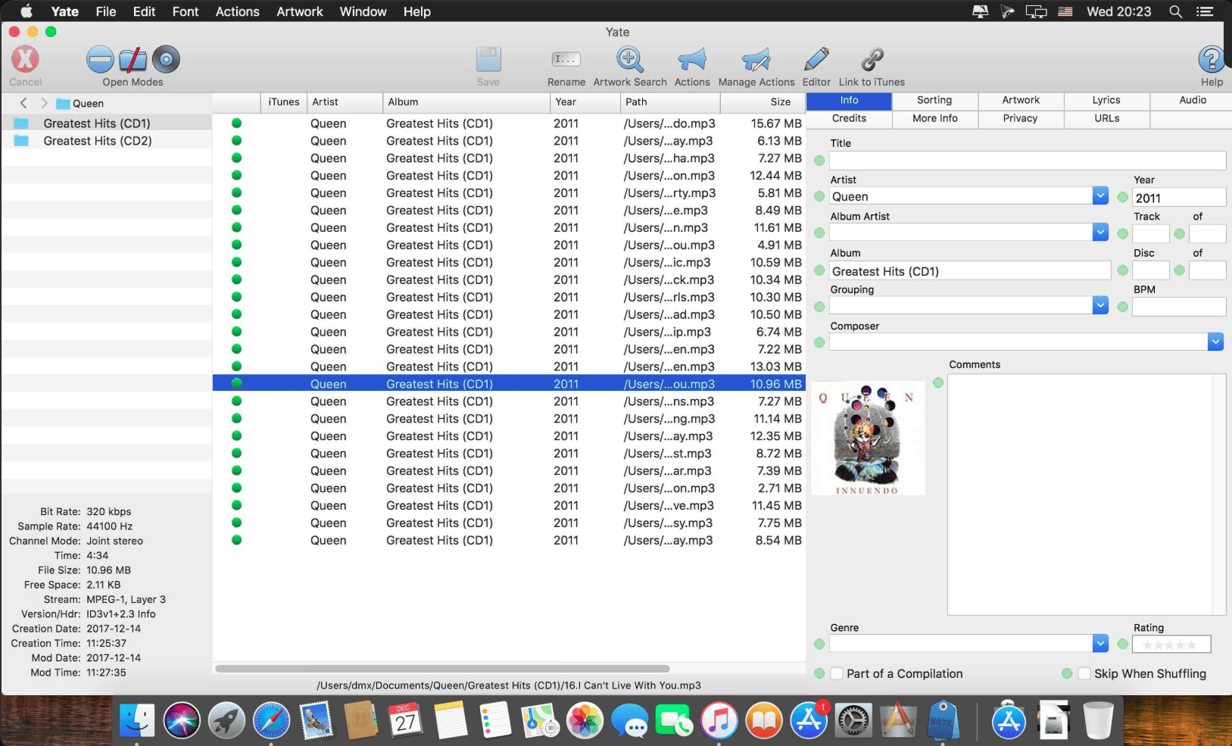The height and width of the screenshot is (746, 1232).
Task: Toggle Skip When Shuffling checkbox
Action: tap(1084, 673)
